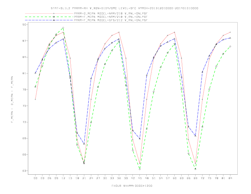The height and width of the screenshot is (194, 251).
Task: Click y-axis tick label 66
Action: point(25,155)
